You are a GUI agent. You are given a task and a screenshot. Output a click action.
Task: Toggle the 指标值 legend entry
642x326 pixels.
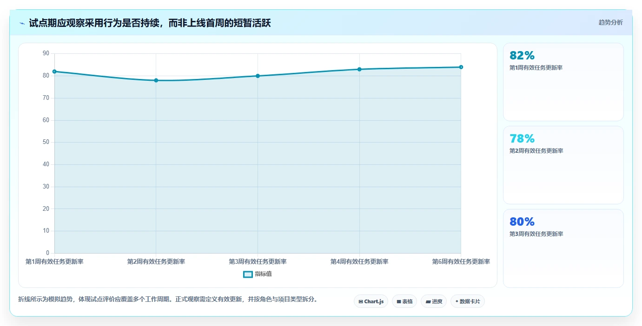[x=258, y=274]
